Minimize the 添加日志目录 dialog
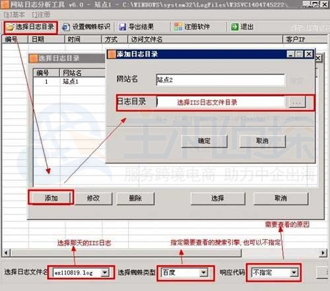Viewport: 330px width, 291px height. click(290, 54)
